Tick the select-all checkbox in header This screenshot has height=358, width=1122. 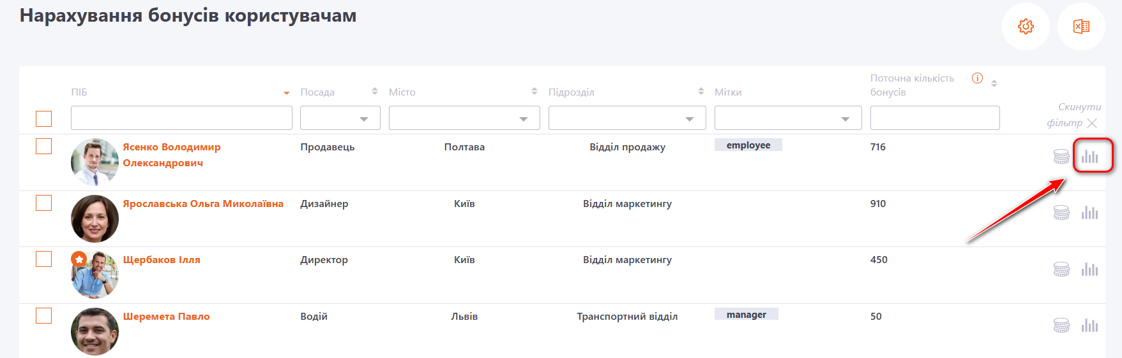pyautogui.click(x=44, y=119)
